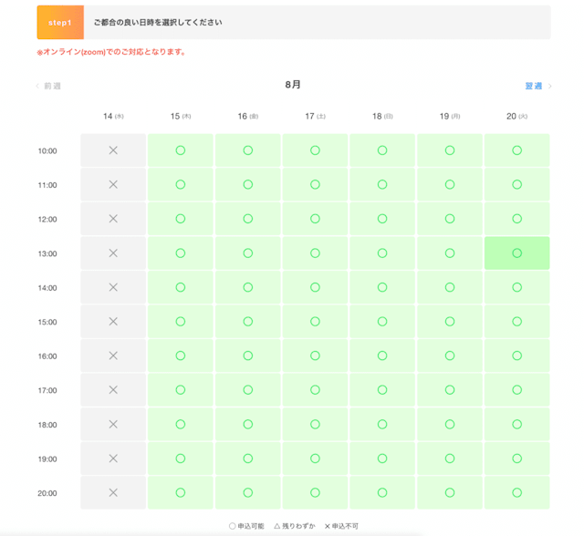Click the 16 (金) date header

pyautogui.click(x=248, y=117)
